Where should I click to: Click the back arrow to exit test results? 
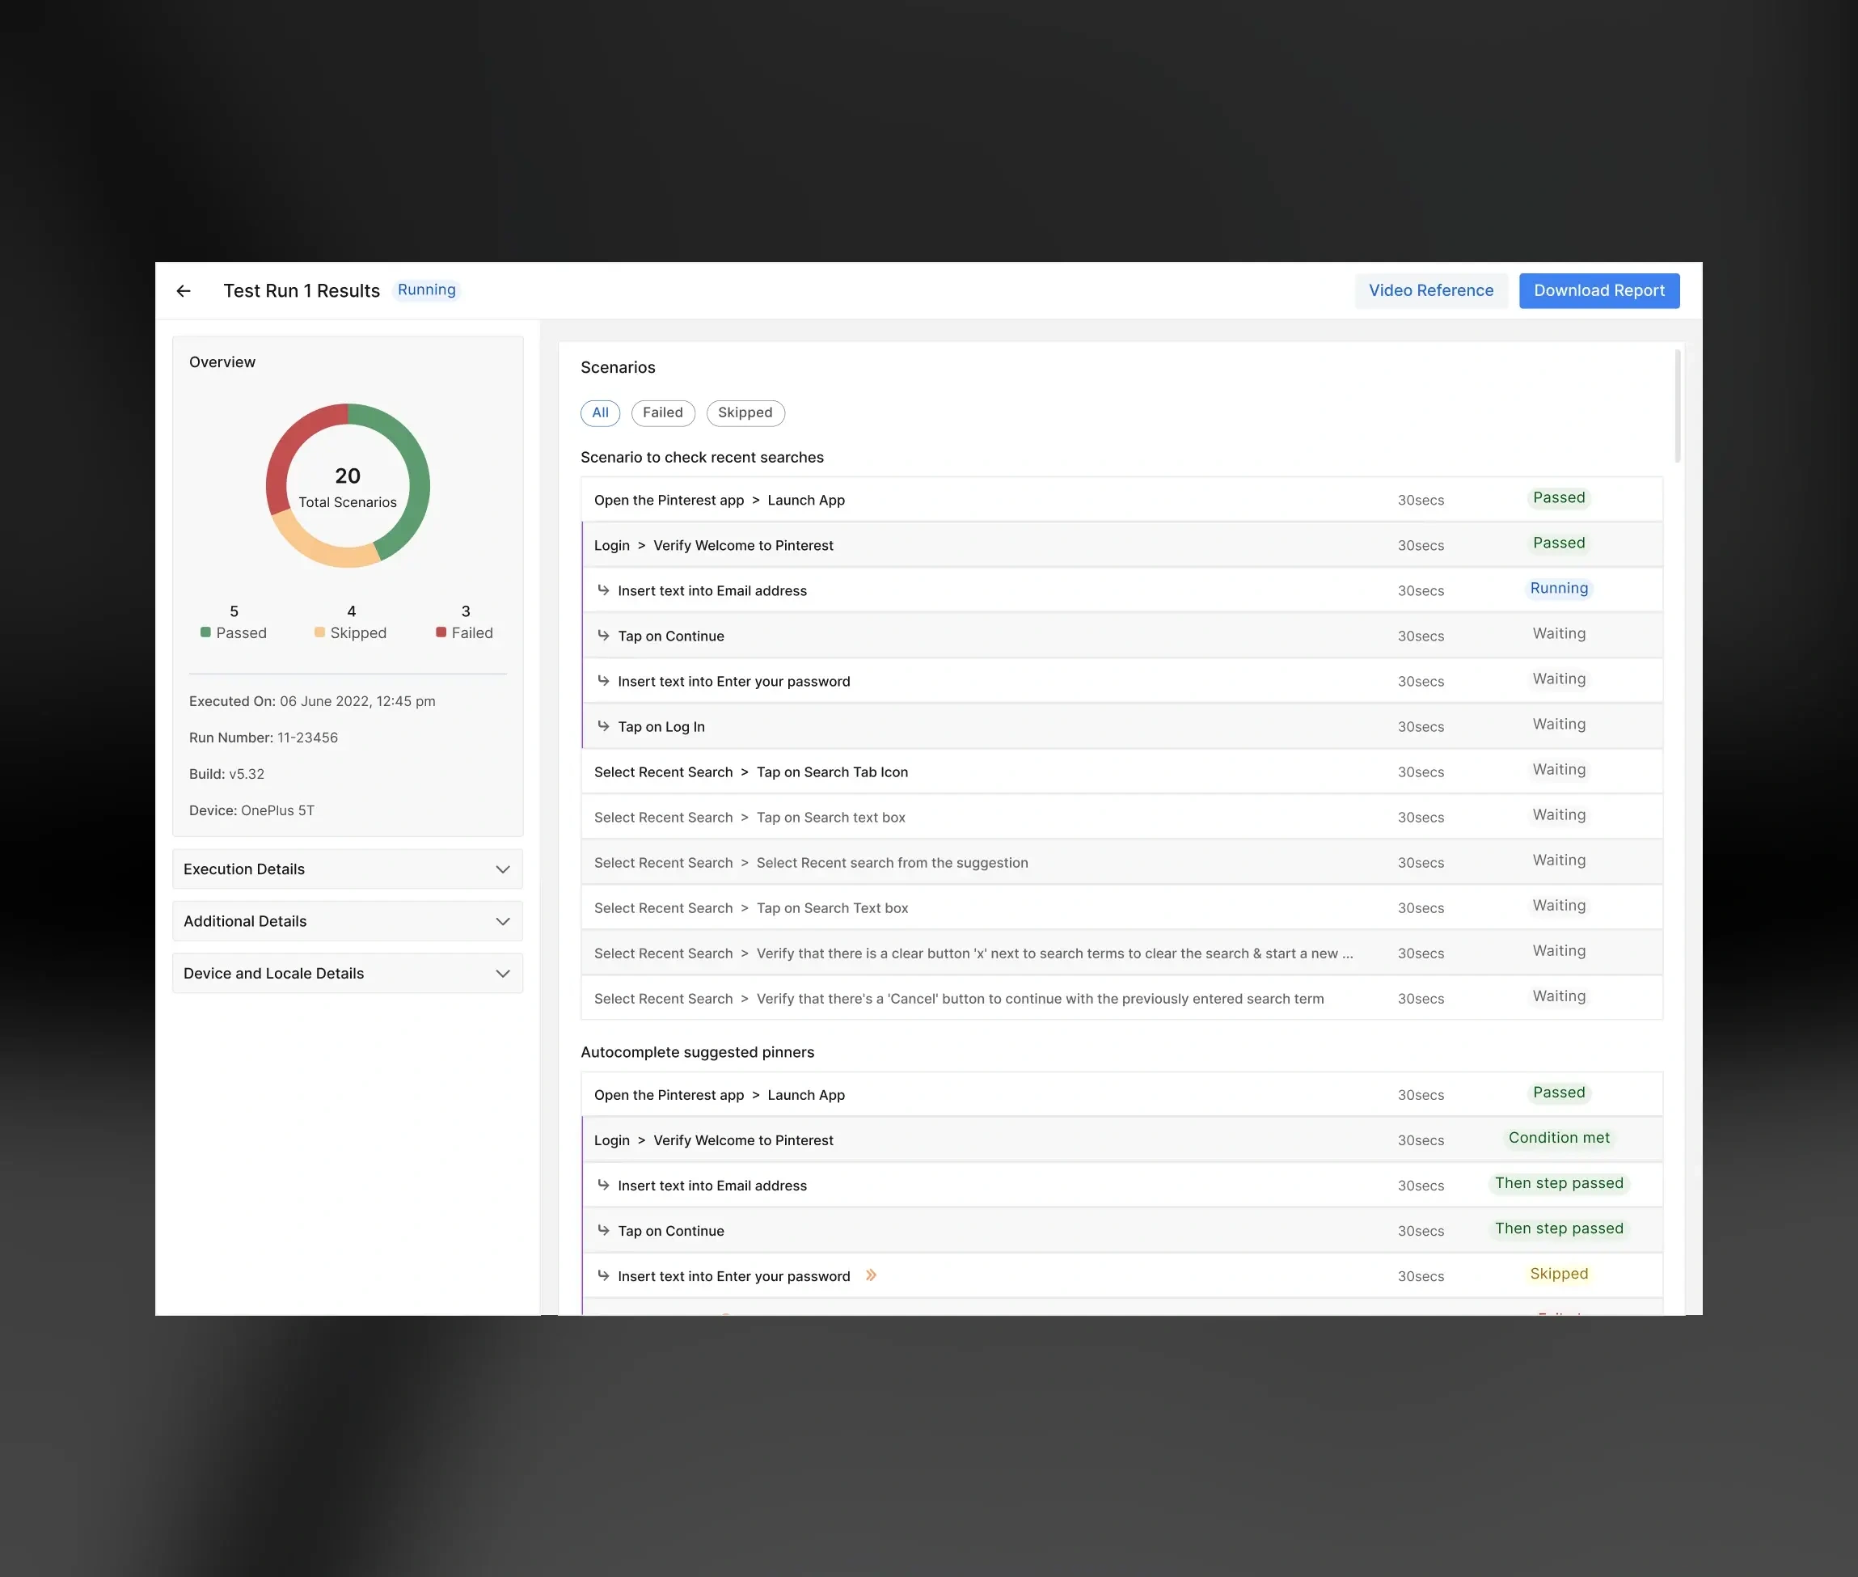[x=184, y=290]
